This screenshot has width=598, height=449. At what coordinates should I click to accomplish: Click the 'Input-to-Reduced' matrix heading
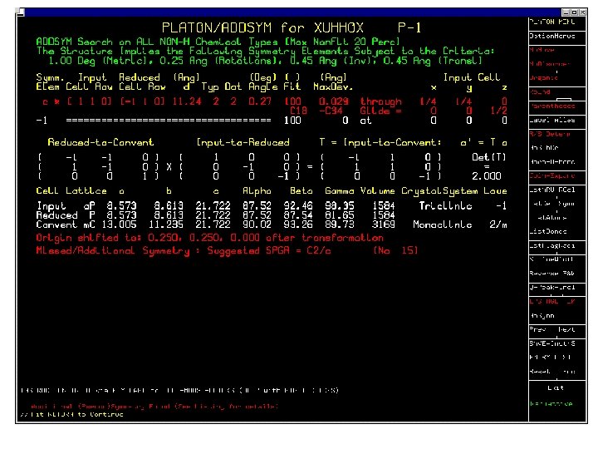(x=243, y=142)
